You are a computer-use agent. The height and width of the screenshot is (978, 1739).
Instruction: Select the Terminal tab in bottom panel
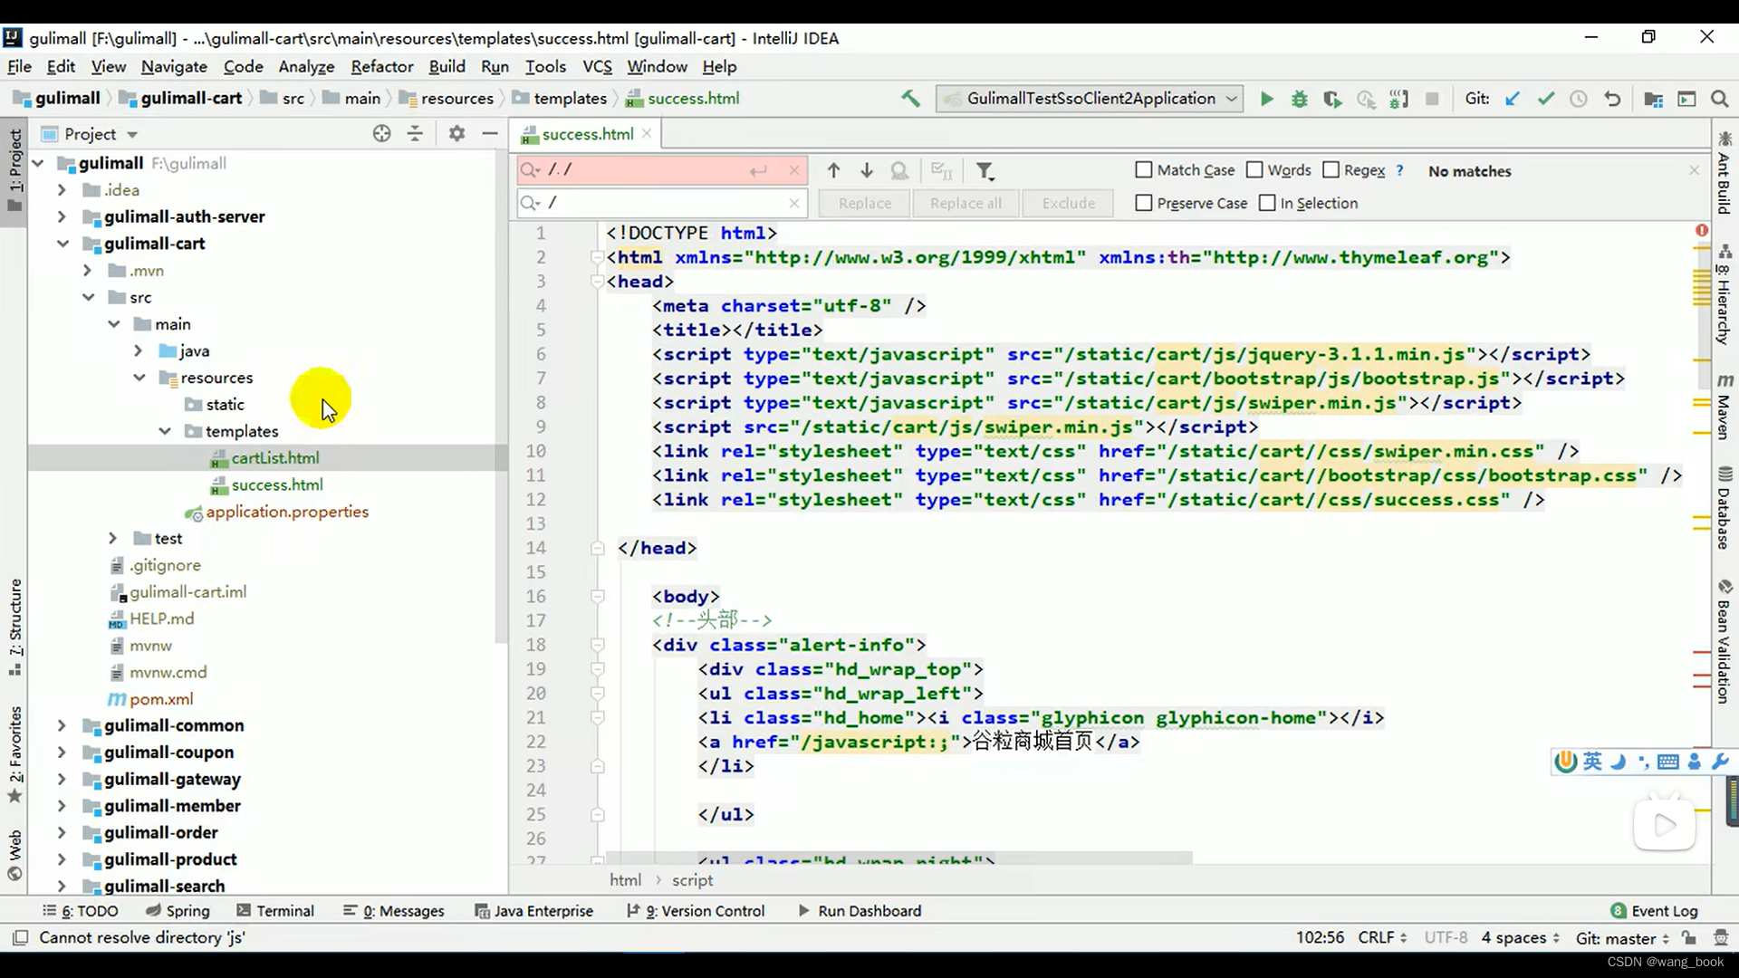click(285, 910)
